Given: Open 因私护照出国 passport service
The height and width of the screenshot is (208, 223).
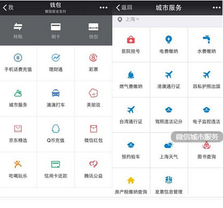Looking at the screenshot, I should pyautogui.click(x=206, y=80).
